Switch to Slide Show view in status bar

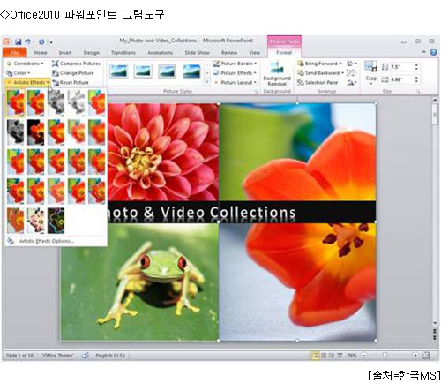[340, 356]
